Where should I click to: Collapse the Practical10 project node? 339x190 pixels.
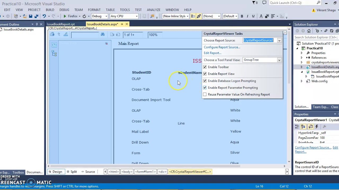tap(297, 48)
